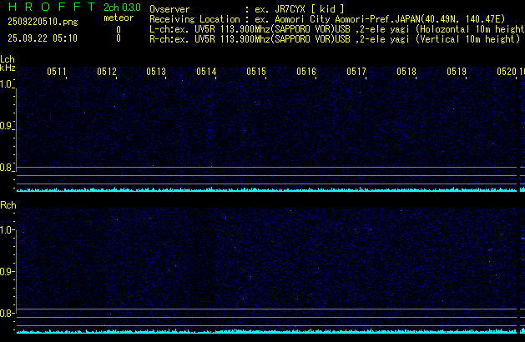Click the Lch channel label

pyautogui.click(x=8, y=59)
